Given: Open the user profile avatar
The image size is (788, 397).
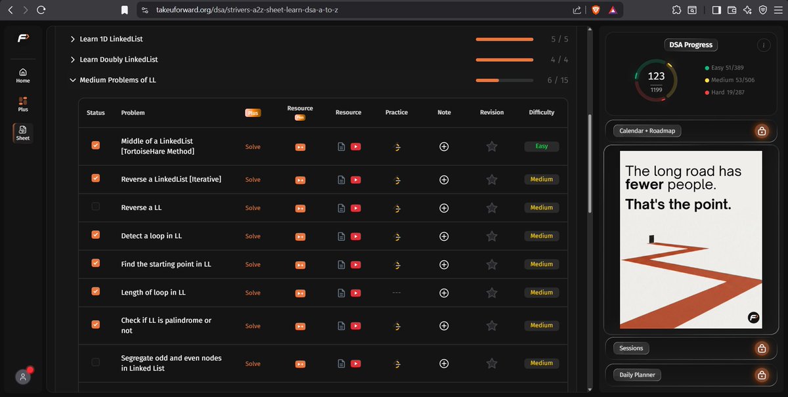Looking at the screenshot, I should pyautogui.click(x=23, y=377).
